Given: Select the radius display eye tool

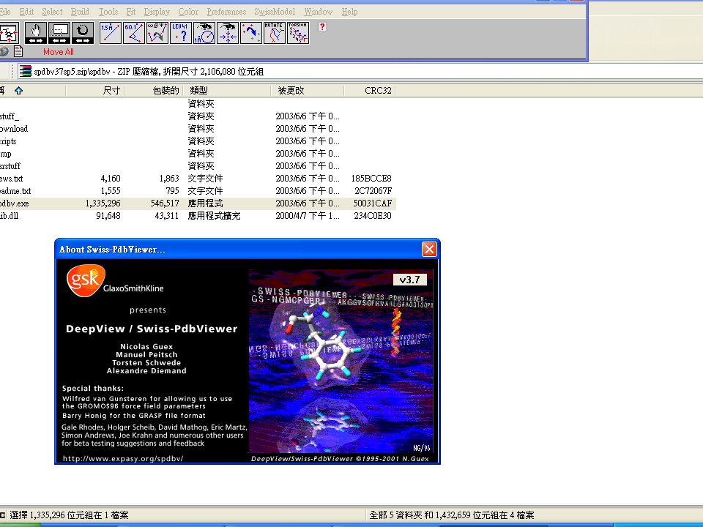Looking at the screenshot, I should pyautogui.click(x=204, y=33).
